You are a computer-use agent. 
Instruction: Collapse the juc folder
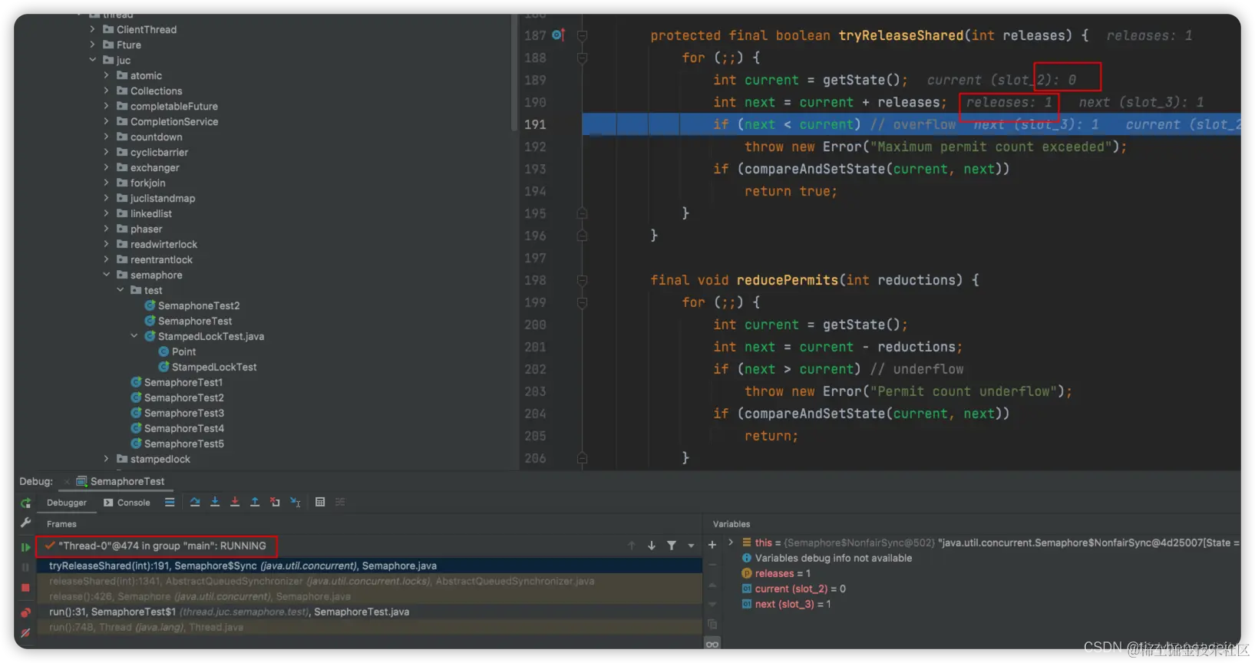coord(93,60)
